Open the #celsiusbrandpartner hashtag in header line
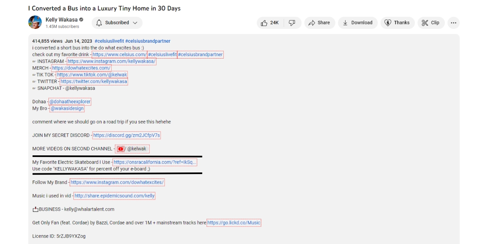Viewport: 489px width, 244px height. pos(148,41)
